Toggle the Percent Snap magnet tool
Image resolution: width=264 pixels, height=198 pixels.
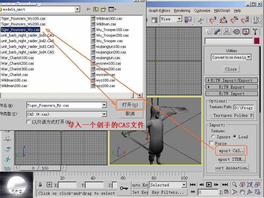point(234,20)
